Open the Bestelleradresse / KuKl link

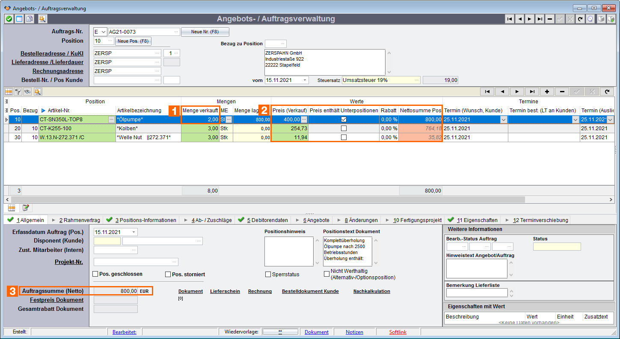(x=52, y=53)
